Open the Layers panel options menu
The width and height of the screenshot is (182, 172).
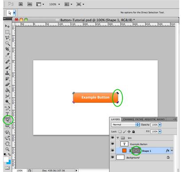coord(175,119)
